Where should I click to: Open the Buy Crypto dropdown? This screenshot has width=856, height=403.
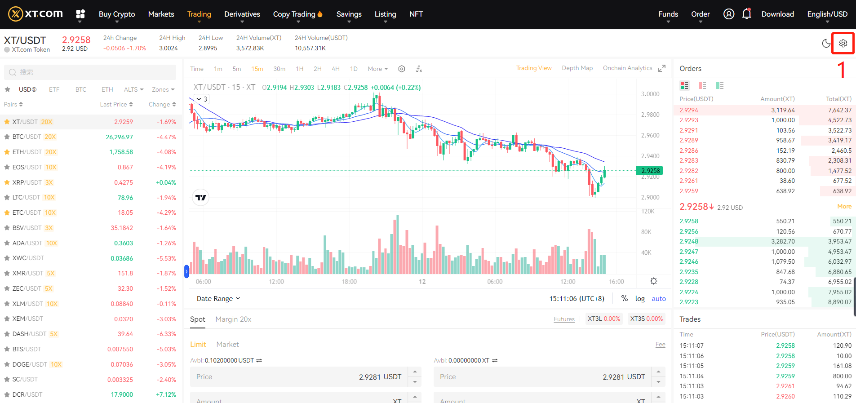[117, 14]
